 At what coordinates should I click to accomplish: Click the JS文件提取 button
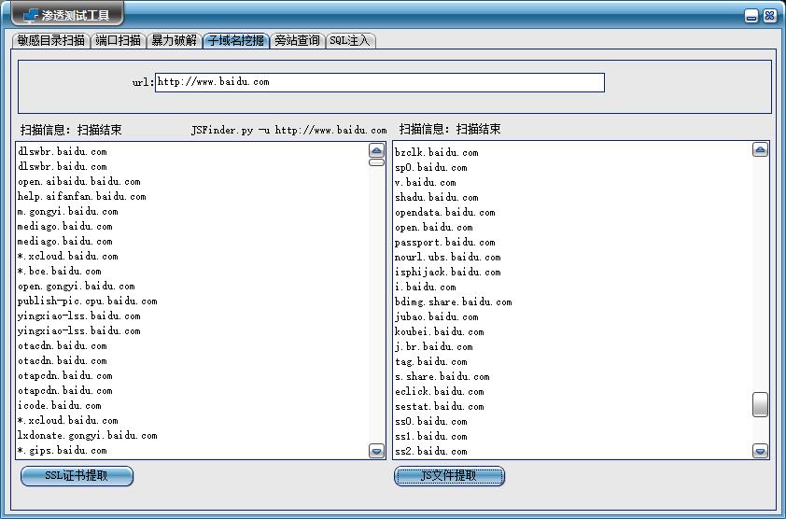point(449,476)
